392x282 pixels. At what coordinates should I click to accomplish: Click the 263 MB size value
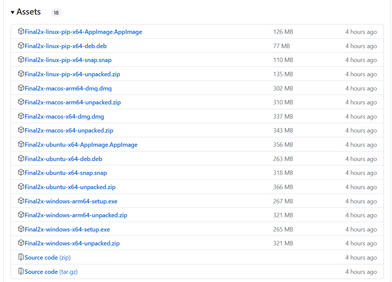pos(283,159)
